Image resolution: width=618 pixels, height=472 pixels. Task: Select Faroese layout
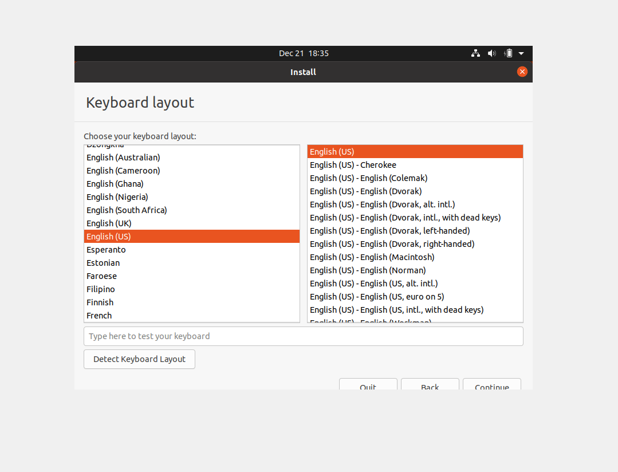click(192, 276)
